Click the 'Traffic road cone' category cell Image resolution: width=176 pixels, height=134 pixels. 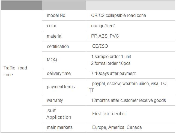pyautogui.click(x=21, y=71)
